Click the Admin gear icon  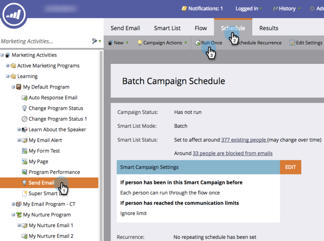(x=312, y=9)
